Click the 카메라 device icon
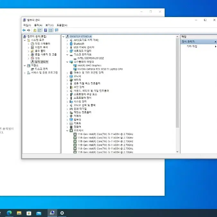217x217 pixels. (71, 116)
